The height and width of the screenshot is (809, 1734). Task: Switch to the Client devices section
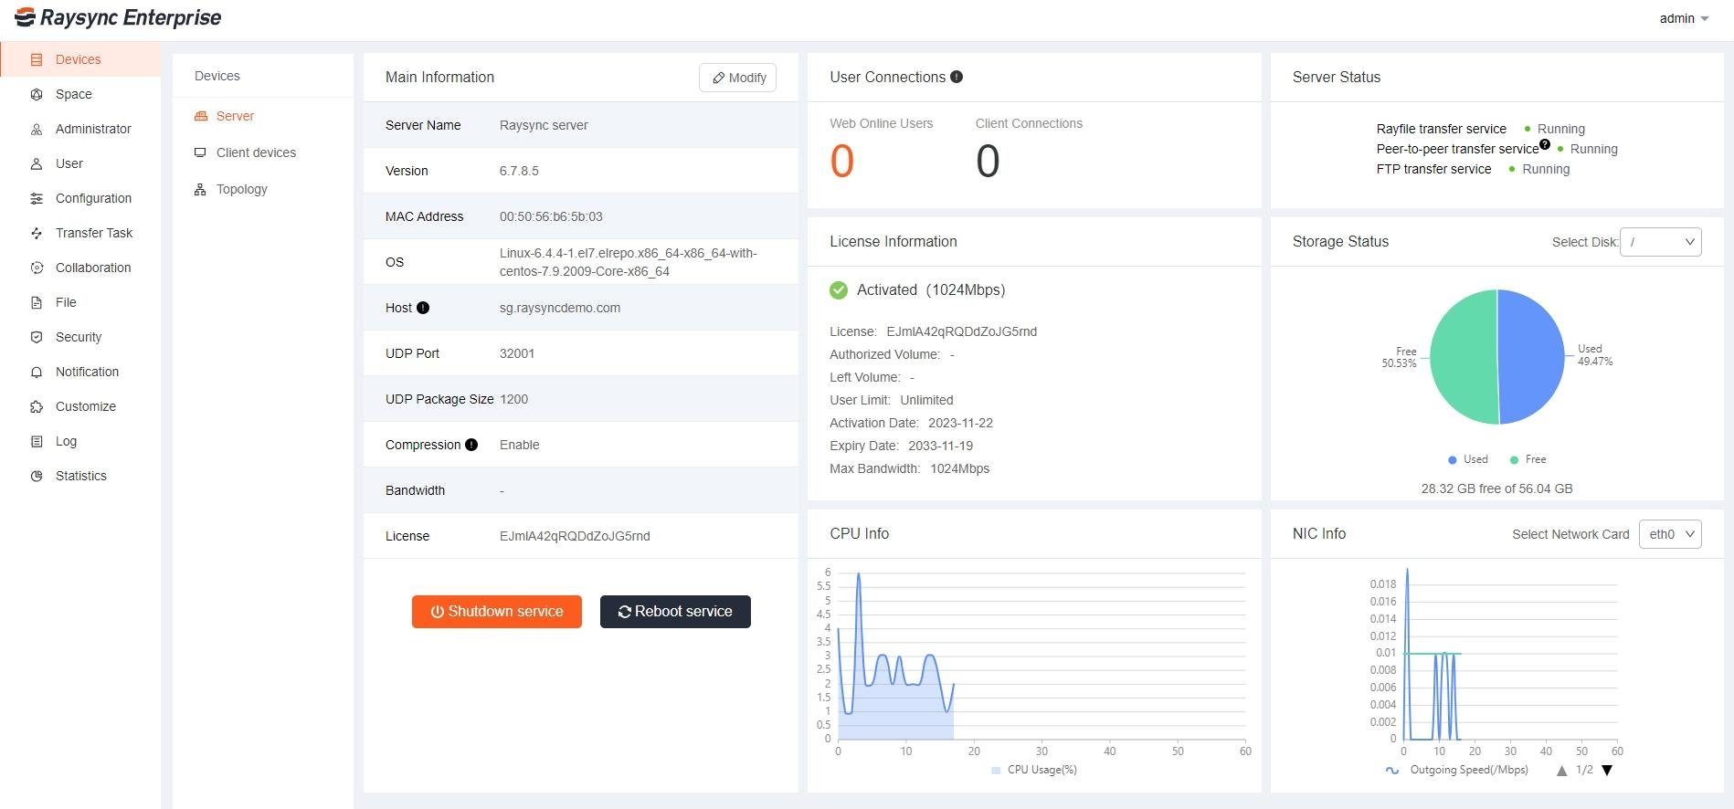click(256, 152)
